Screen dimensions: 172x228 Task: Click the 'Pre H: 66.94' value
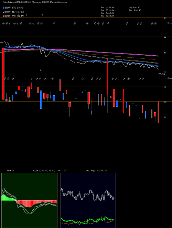point(107,10)
